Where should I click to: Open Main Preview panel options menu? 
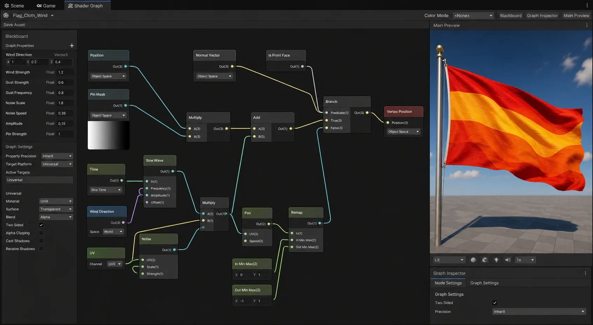pos(587,26)
